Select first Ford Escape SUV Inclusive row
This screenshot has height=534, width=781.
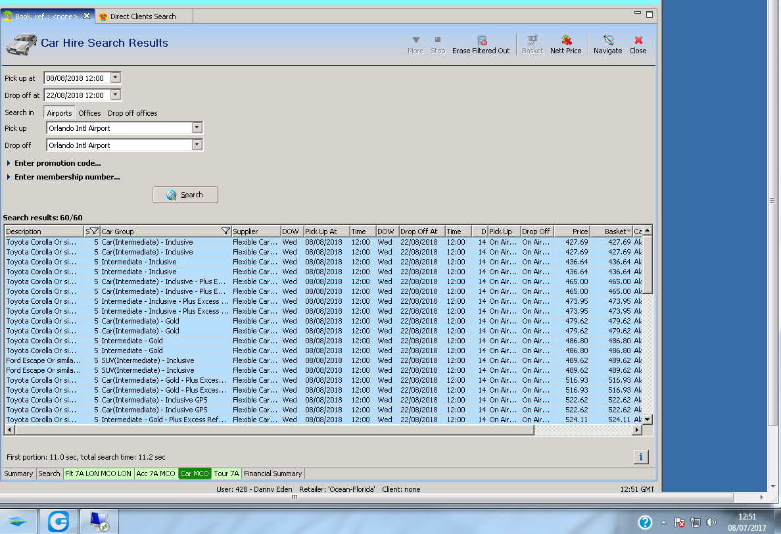[323, 360]
